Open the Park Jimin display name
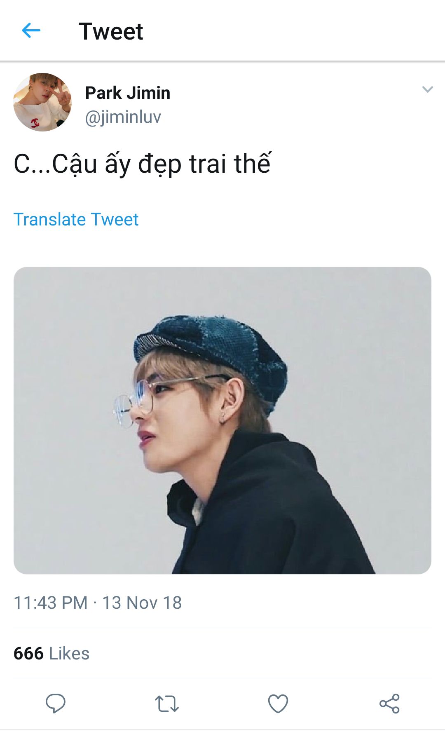This screenshot has width=445, height=732. click(127, 93)
